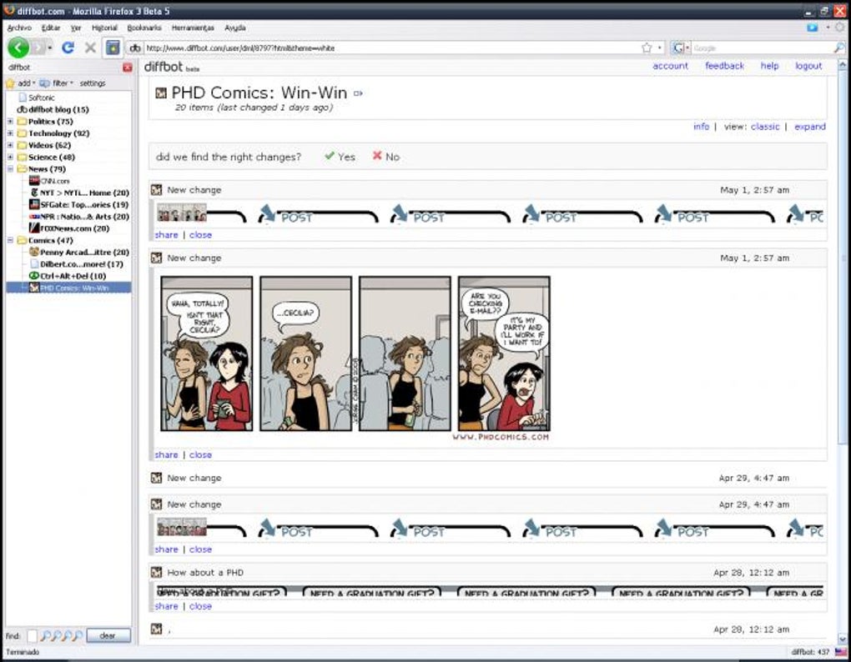The image size is (851, 662).
Task: Click the US flag icon in status bar
Action: click(x=840, y=652)
